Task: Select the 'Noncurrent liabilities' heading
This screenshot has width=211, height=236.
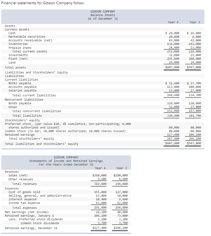Action: click(24, 100)
